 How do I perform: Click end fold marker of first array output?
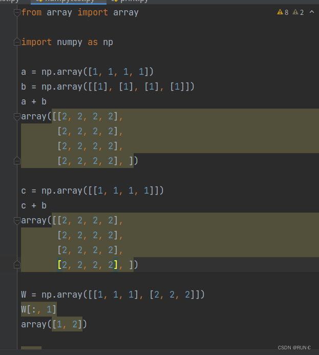click(17, 161)
